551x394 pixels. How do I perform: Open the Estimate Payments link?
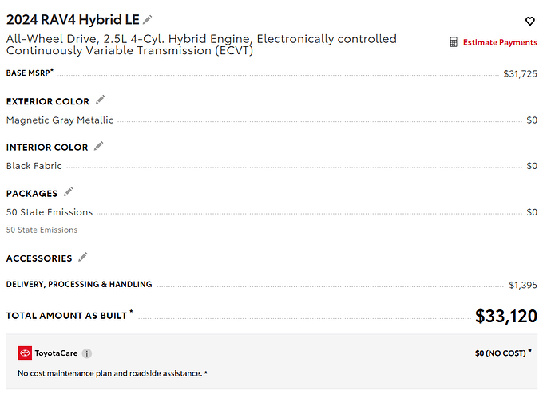(x=500, y=42)
